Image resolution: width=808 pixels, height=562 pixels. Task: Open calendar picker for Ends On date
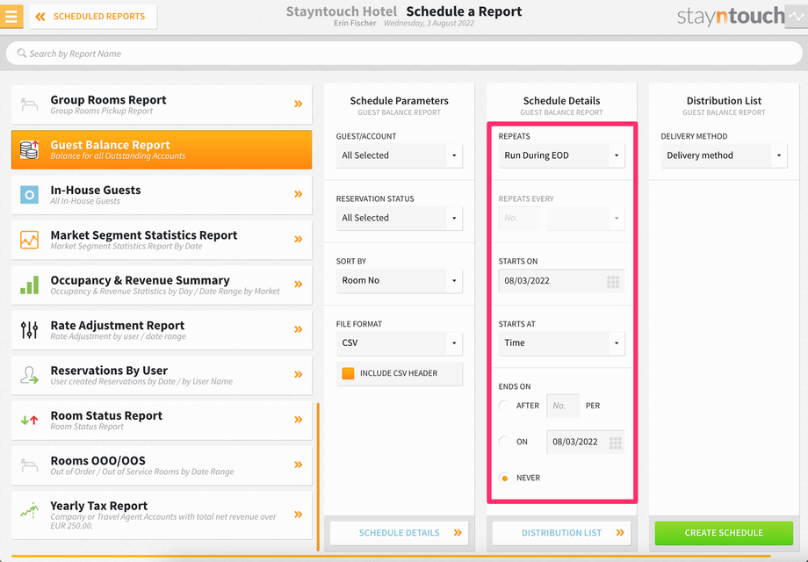point(616,443)
